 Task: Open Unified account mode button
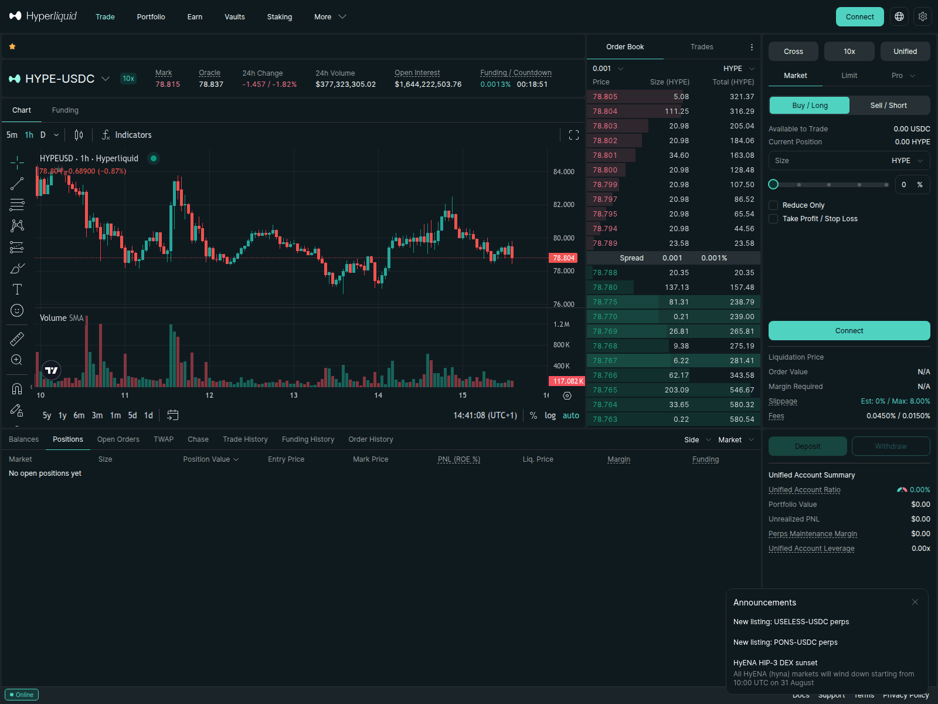pyautogui.click(x=905, y=52)
